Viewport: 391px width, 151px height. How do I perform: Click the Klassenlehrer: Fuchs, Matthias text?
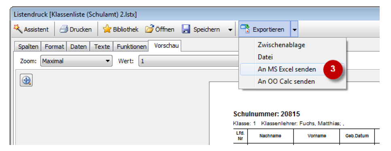[x=300, y=124]
